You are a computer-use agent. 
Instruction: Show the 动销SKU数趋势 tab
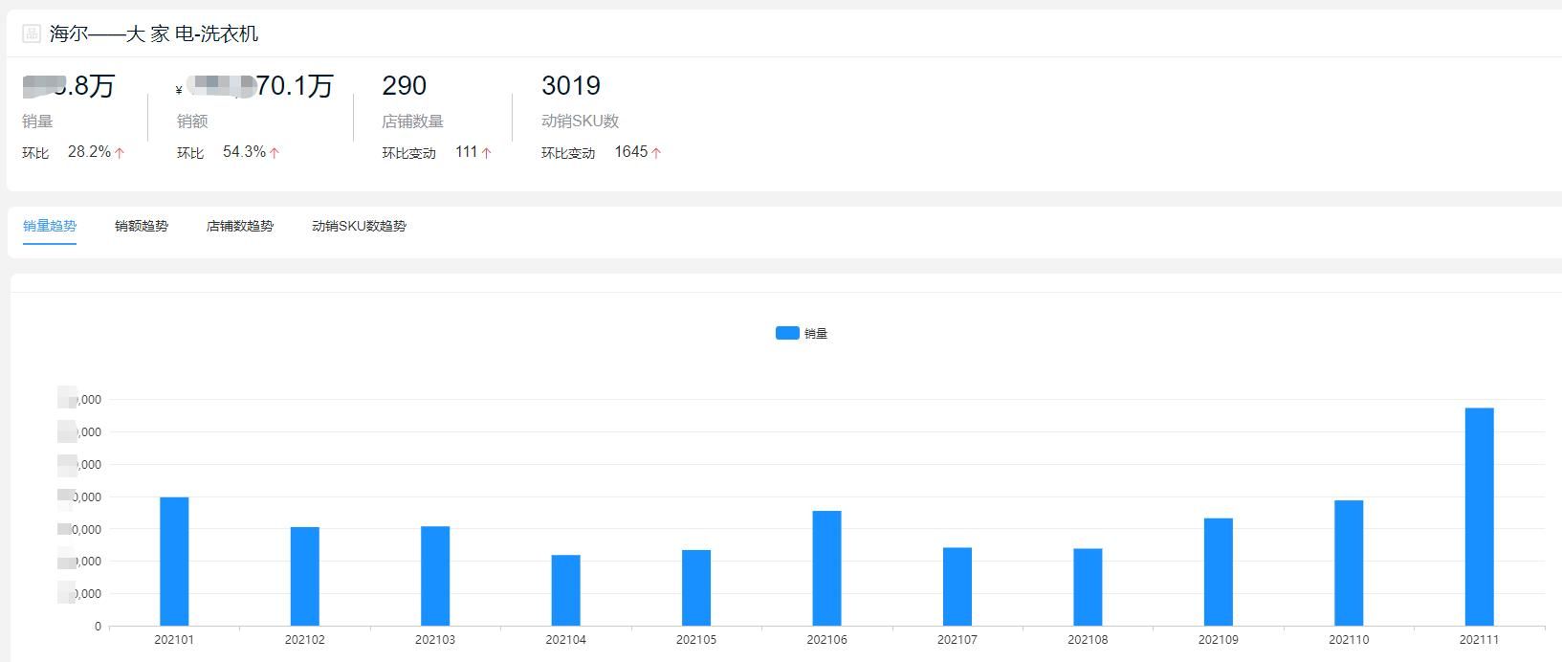pos(359,226)
